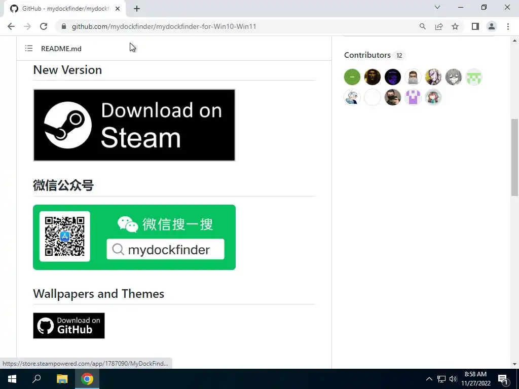Click the 微信公众号 heading
The width and height of the screenshot is (519, 389).
coord(63,185)
